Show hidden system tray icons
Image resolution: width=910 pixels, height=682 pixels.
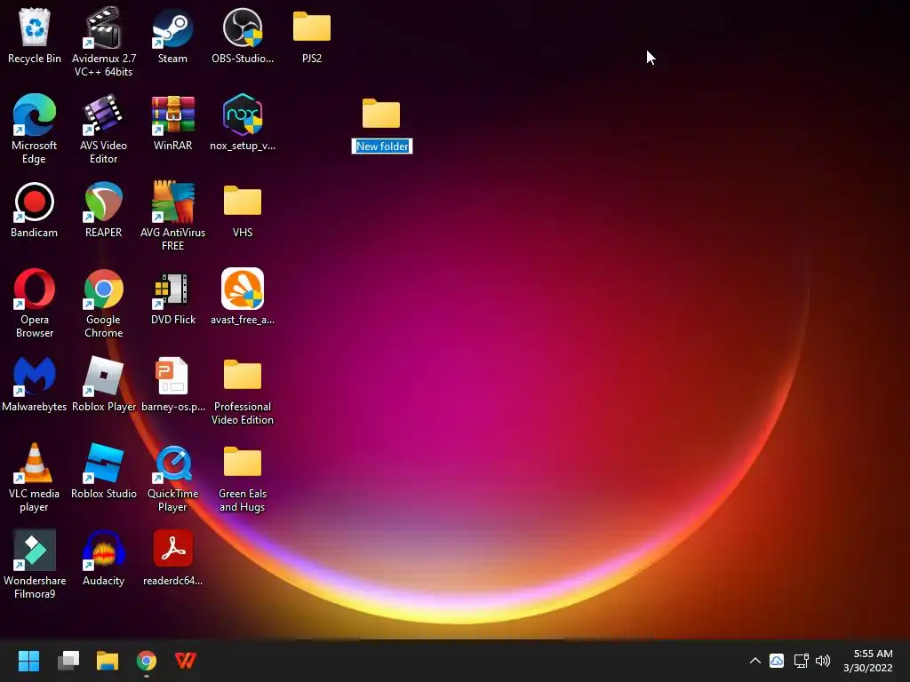click(755, 661)
